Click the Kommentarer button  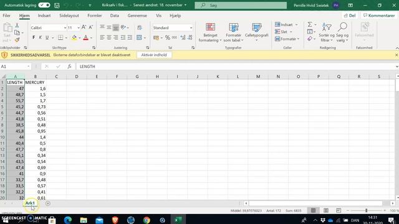[x=379, y=16]
